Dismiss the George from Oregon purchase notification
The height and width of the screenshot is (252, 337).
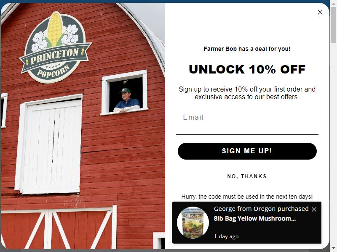click(314, 209)
